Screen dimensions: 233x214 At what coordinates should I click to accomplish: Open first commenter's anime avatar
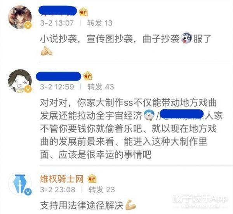(x=20, y=17)
